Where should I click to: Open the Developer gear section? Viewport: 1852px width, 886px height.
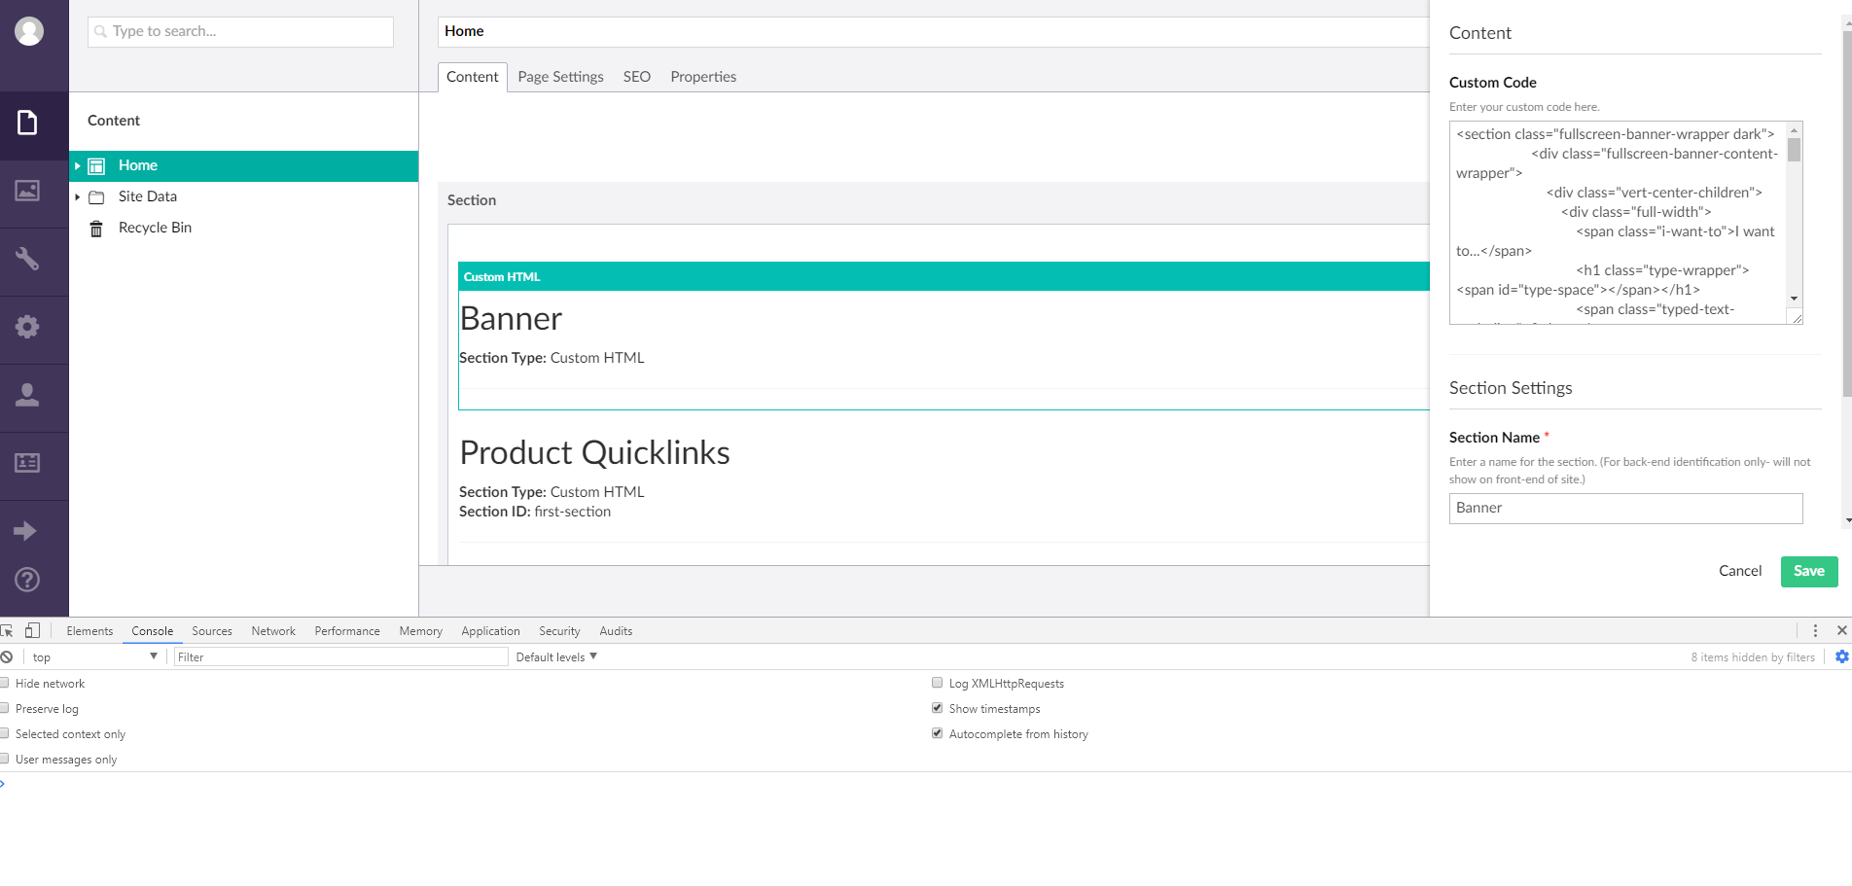tap(27, 327)
